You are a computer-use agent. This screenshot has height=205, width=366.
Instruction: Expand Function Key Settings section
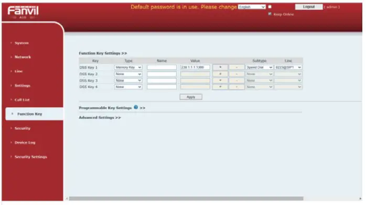pyautogui.click(x=103, y=53)
